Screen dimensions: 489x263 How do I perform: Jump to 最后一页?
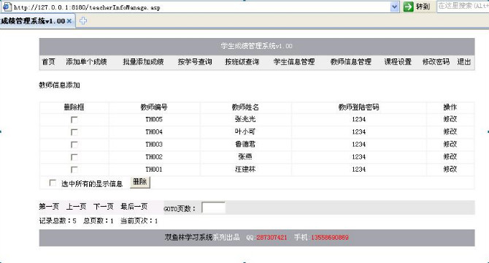(x=134, y=206)
